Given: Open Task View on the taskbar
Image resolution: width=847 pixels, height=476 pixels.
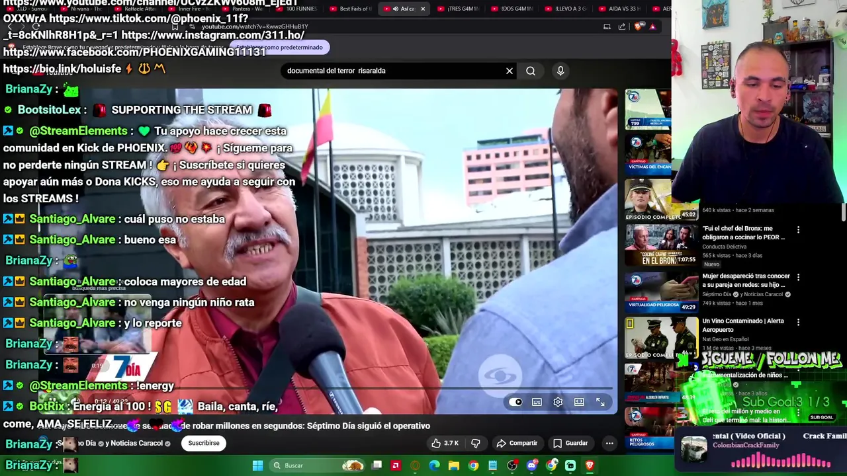Looking at the screenshot, I should click(x=377, y=465).
